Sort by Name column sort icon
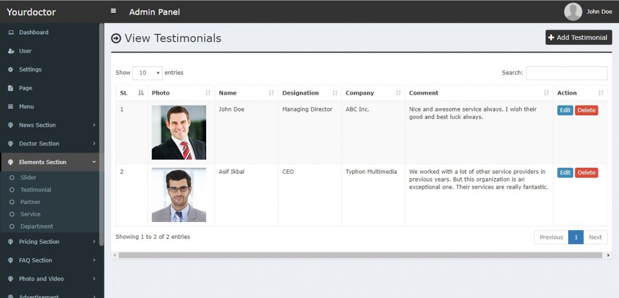 point(271,93)
